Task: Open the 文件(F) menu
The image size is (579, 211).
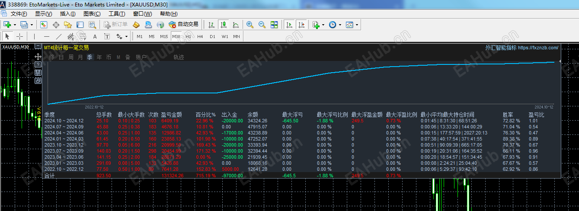Action: pos(19,14)
